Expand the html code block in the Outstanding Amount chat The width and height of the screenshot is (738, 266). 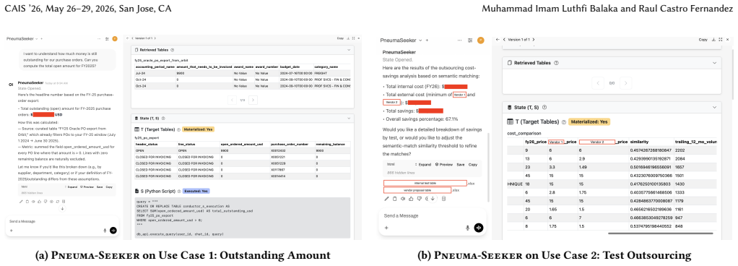71,187
